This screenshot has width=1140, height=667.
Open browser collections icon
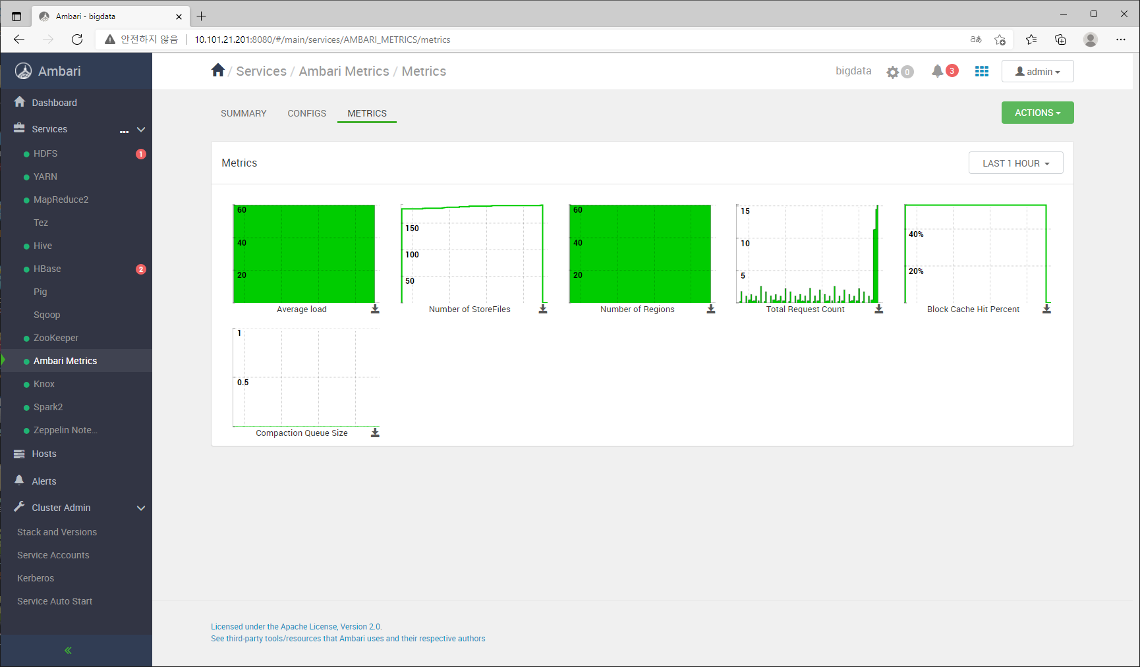[x=1060, y=40]
